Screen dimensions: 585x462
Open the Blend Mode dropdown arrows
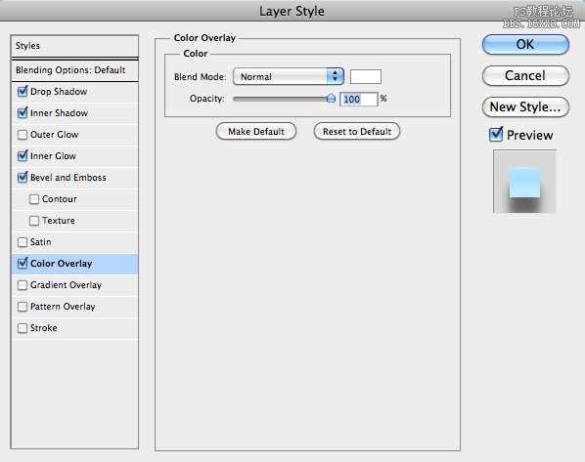(335, 76)
